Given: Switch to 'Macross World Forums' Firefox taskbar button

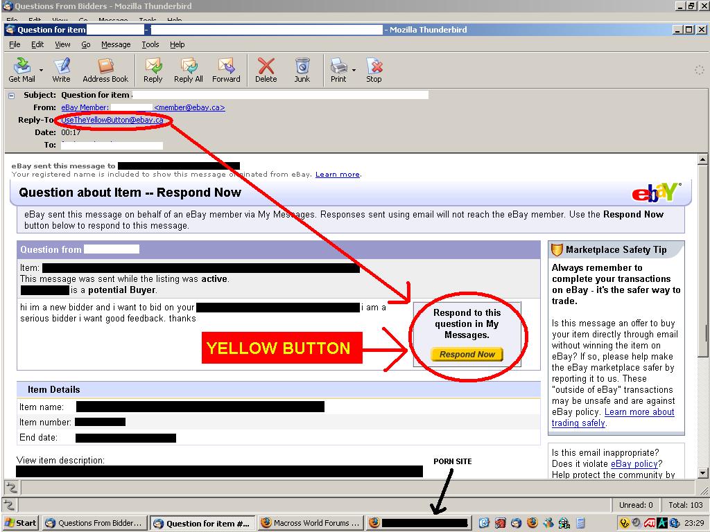Looking at the screenshot, I should tap(310, 523).
